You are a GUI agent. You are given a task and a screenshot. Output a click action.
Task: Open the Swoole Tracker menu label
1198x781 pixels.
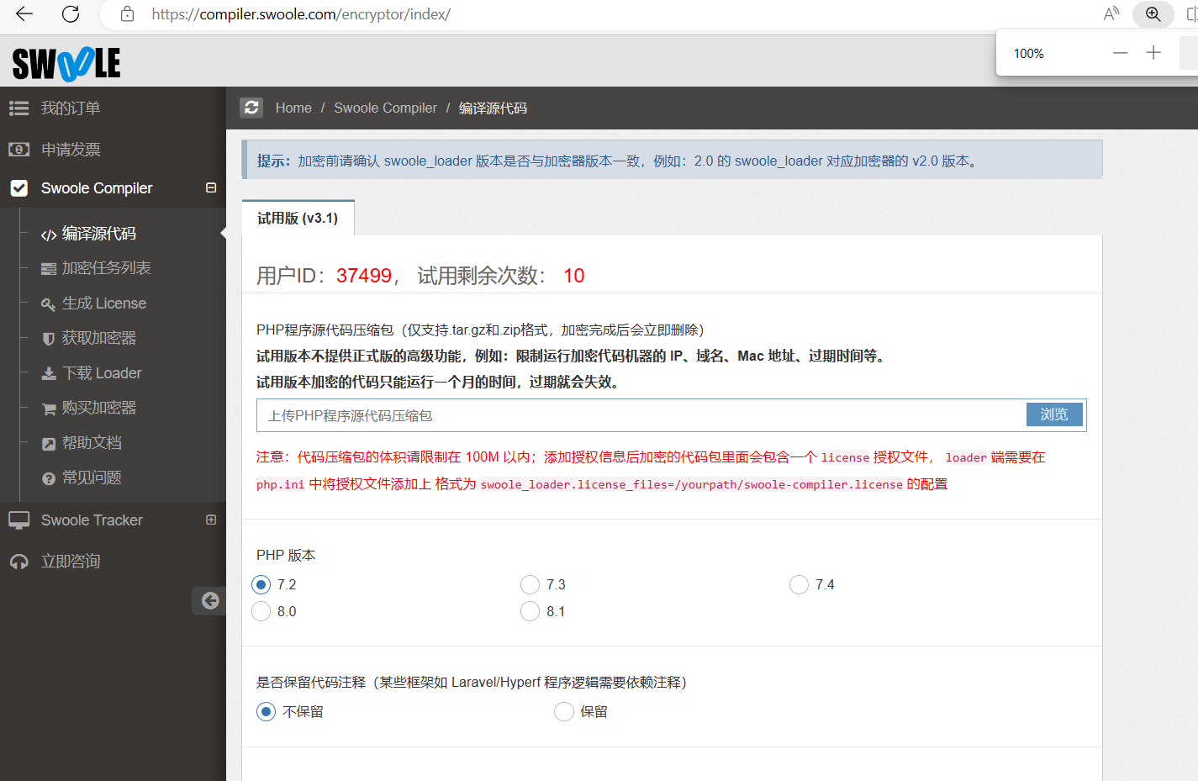tap(92, 520)
